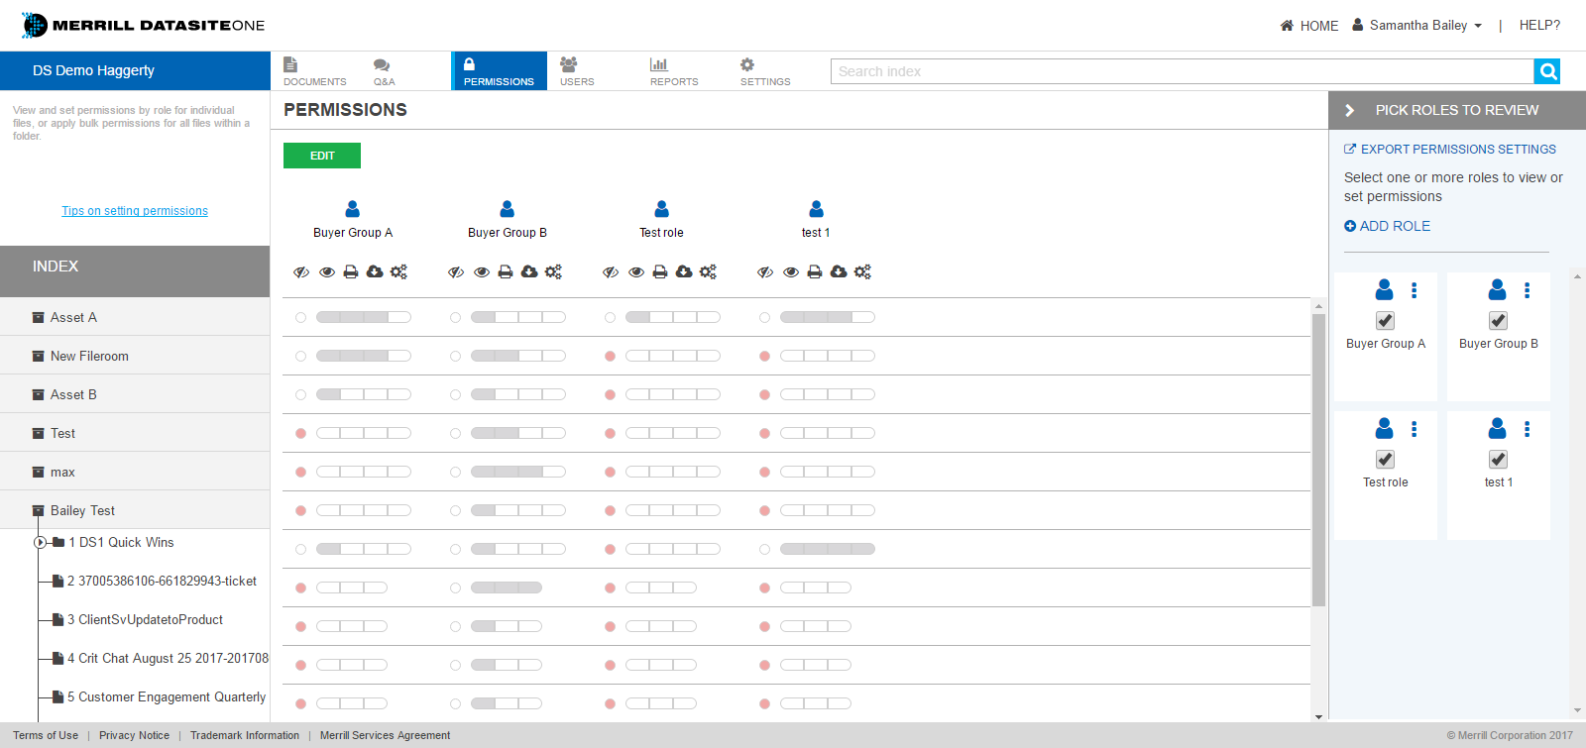
Task: Expand the Asset B fileroom in index
Action: click(135, 395)
